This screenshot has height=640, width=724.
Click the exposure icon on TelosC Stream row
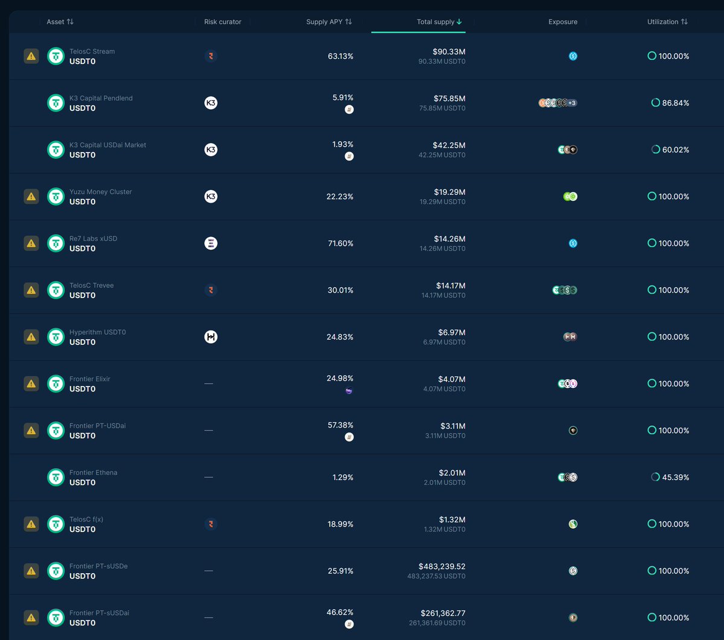[573, 56]
